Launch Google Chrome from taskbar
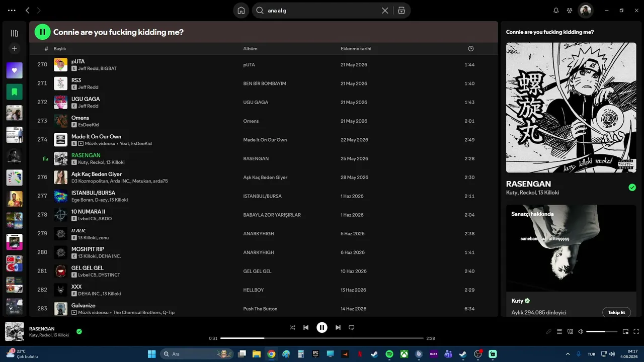644x362 pixels. [x=271, y=354]
